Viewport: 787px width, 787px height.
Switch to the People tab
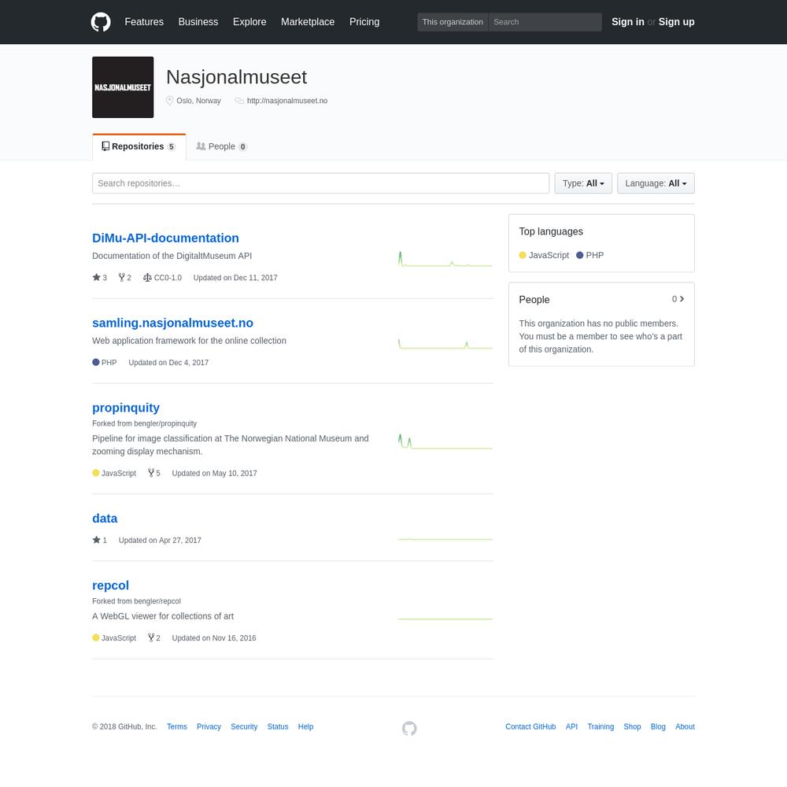click(221, 146)
